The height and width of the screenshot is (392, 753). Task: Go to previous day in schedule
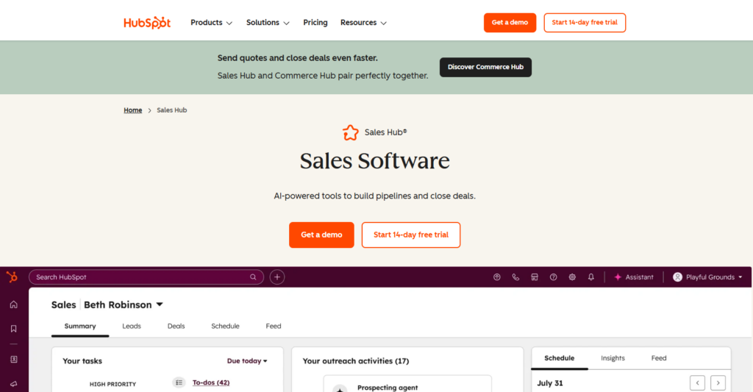[x=697, y=383]
